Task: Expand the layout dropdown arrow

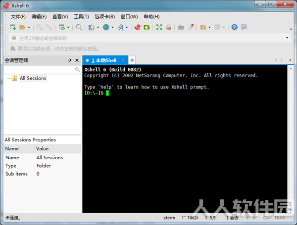Action: coord(224,27)
